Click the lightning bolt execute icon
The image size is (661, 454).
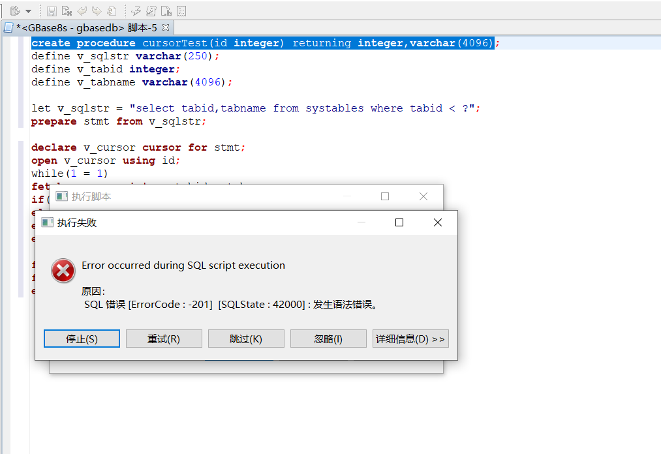136,11
